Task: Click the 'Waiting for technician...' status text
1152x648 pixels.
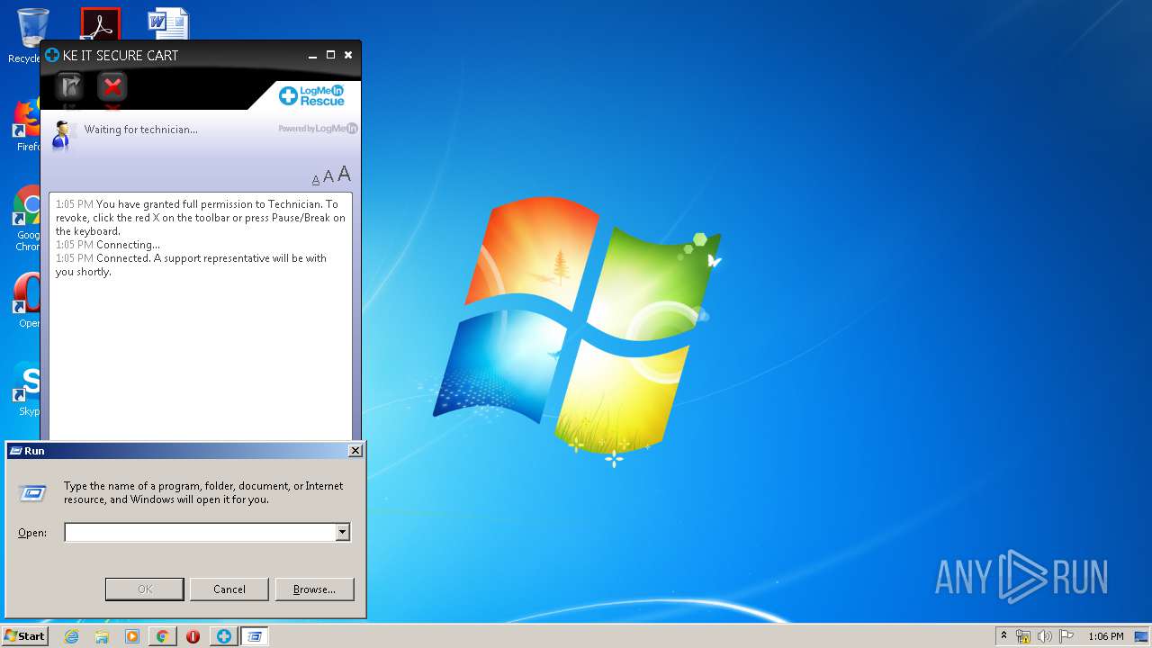Action: click(x=141, y=130)
